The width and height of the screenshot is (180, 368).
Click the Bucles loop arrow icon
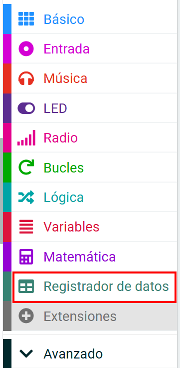pos(26,167)
